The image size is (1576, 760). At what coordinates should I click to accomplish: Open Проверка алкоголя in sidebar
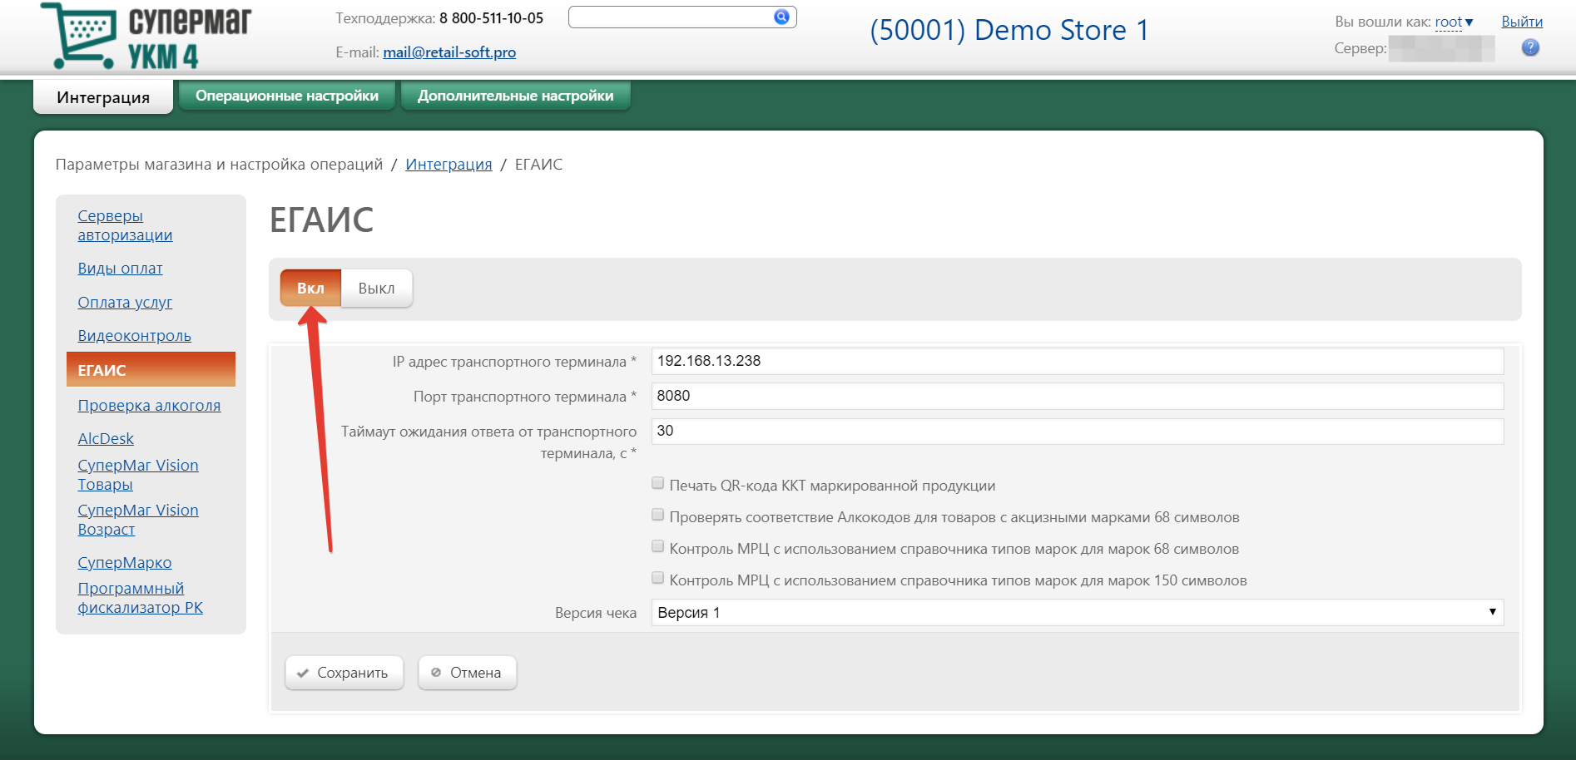pyautogui.click(x=149, y=406)
